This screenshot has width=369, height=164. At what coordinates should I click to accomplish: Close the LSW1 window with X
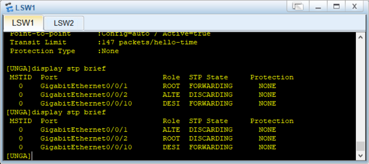355,7
